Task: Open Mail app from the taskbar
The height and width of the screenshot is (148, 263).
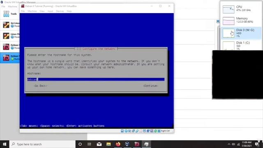Action: pos(99,144)
